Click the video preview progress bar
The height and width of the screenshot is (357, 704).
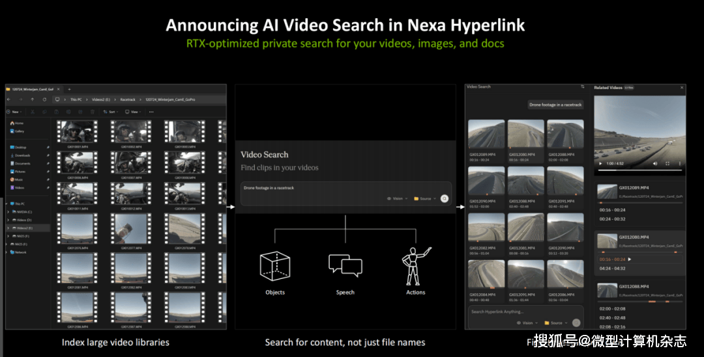639,170
